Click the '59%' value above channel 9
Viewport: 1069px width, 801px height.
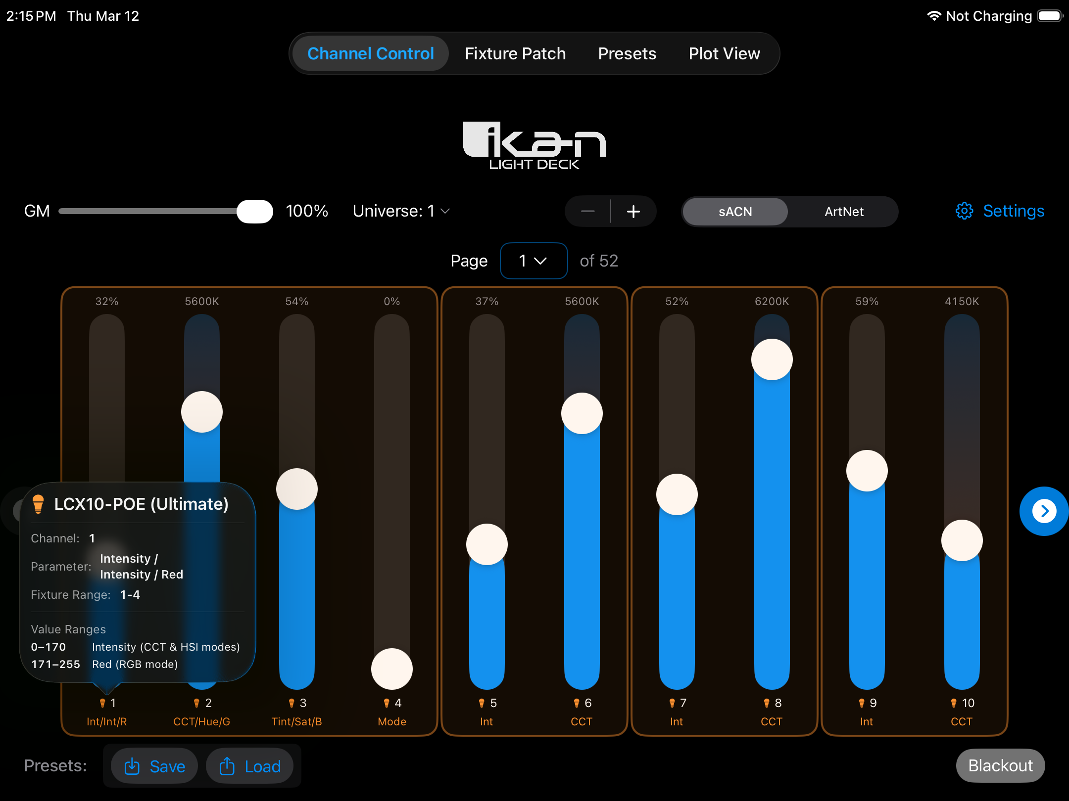click(x=867, y=301)
